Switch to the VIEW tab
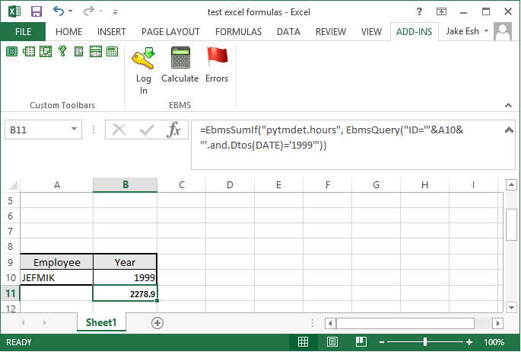Image resolution: width=521 pixels, height=352 pixels. click(x=371, y=32)
